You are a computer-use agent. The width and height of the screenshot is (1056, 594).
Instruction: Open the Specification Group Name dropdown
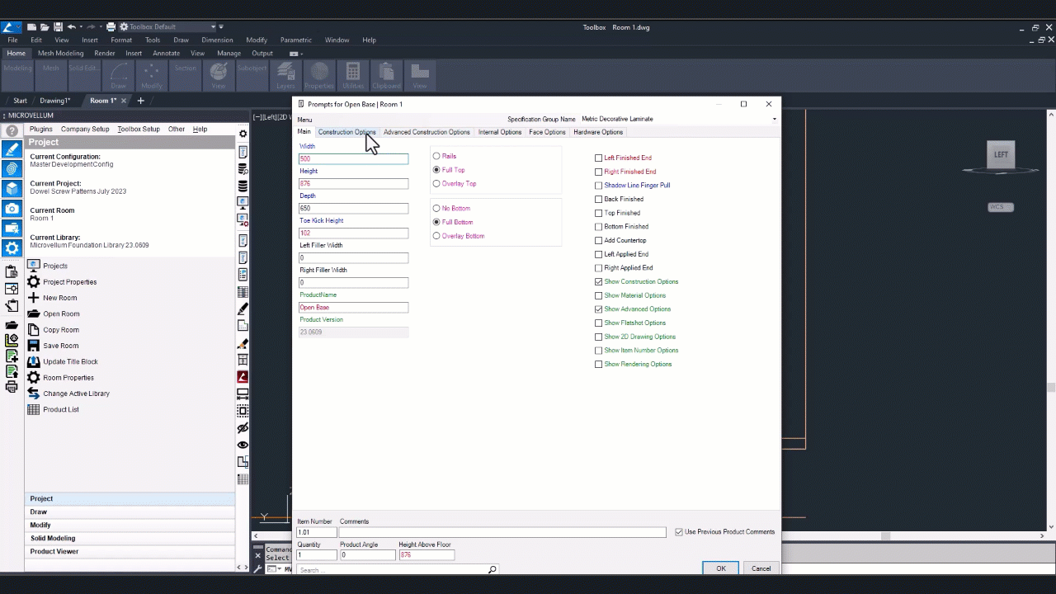pyautogui.click(x=774, y=120)
